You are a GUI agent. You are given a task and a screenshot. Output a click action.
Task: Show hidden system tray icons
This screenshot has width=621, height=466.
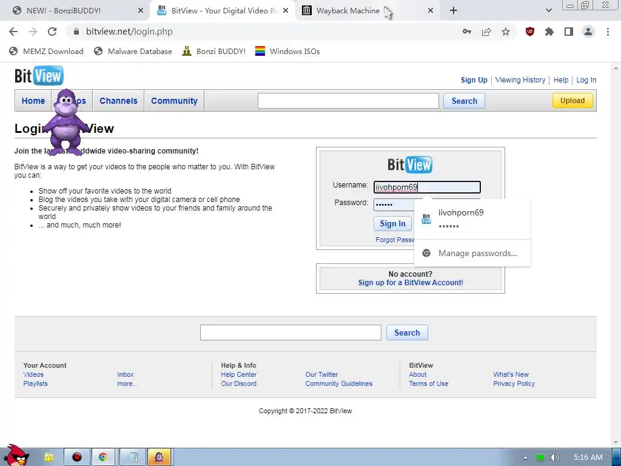525,458
